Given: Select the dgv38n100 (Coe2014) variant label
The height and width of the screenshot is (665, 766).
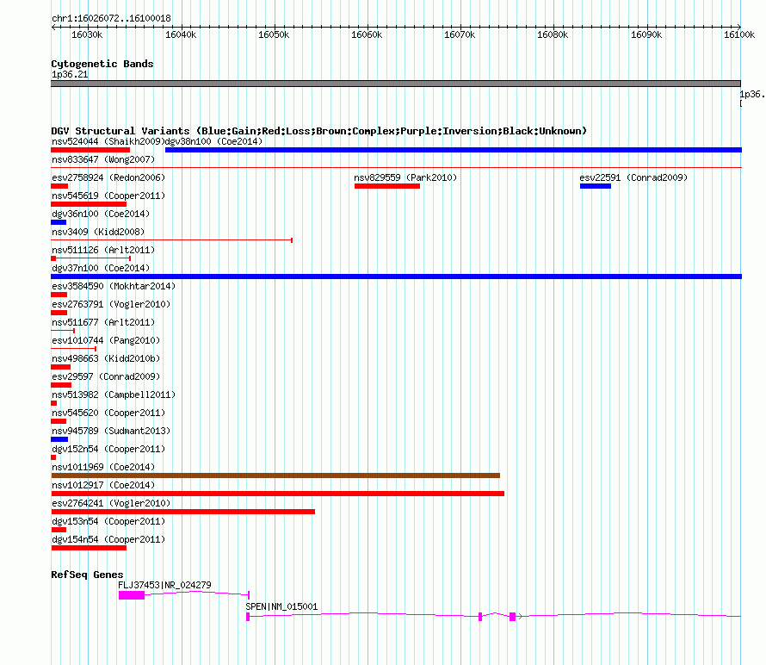Looking at the screenshot, I should 213,141.
